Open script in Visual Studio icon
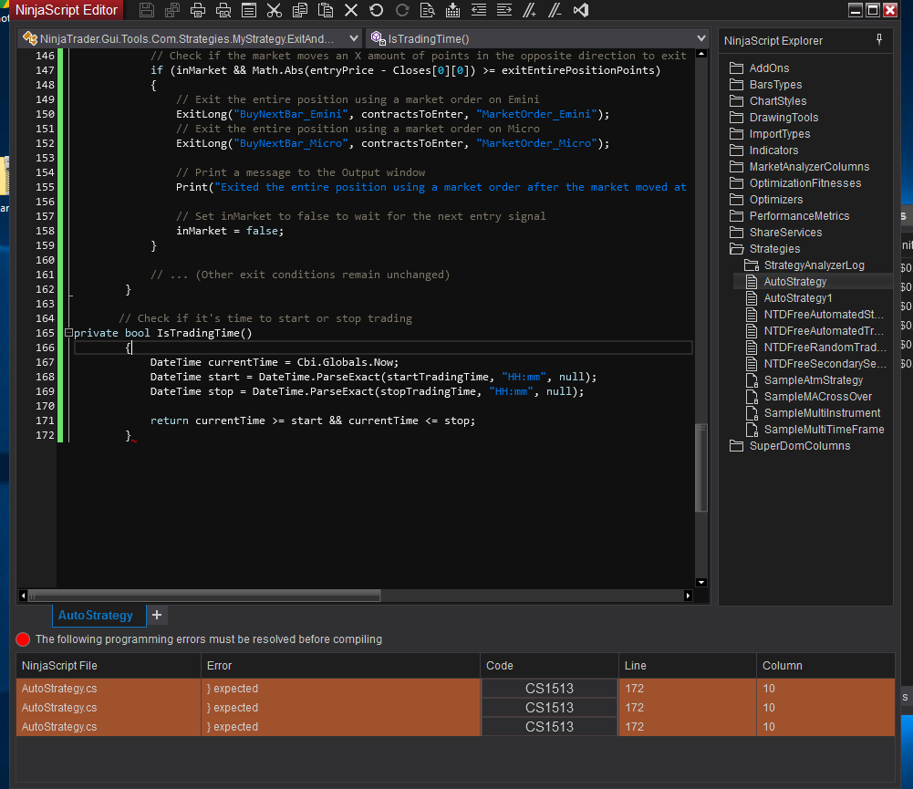Screen dimensions: 913x789 (x=580, y=10)
